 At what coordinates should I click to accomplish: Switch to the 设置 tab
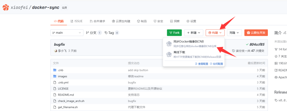pos(191,21)
